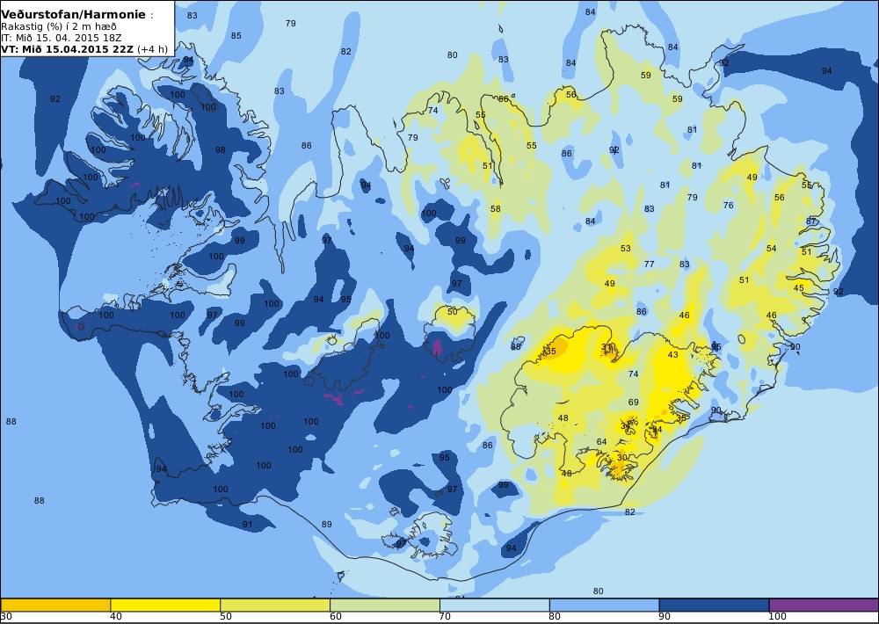Click the map humidity value 64
The width and height of the screenshot is (879, 624).
pos(601,442)
